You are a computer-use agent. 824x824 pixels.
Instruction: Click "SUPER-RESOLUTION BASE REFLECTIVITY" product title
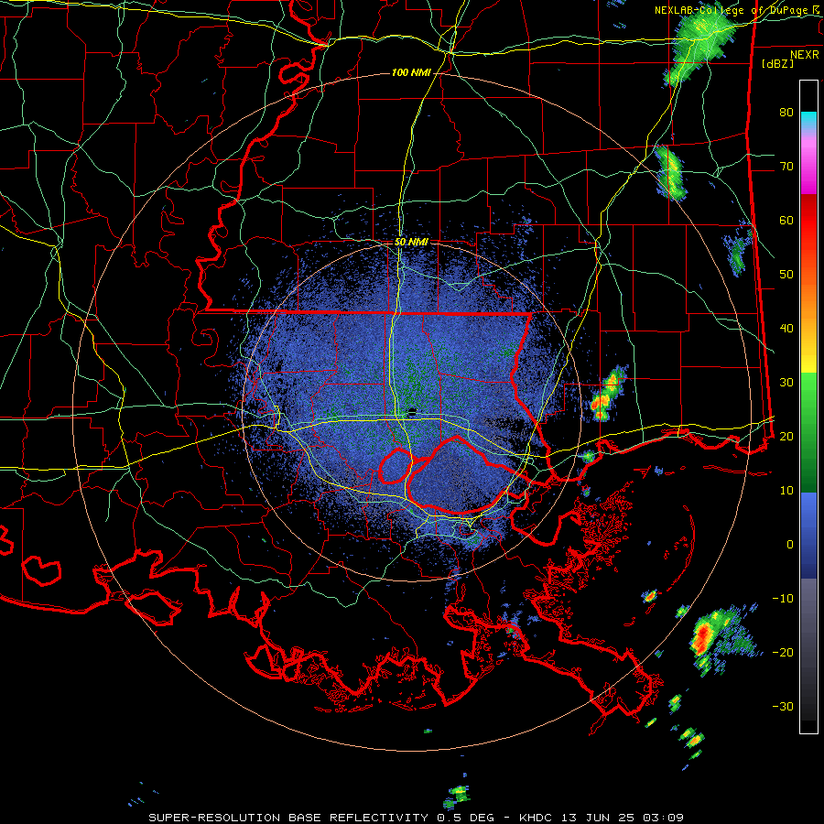pos(288,818)
